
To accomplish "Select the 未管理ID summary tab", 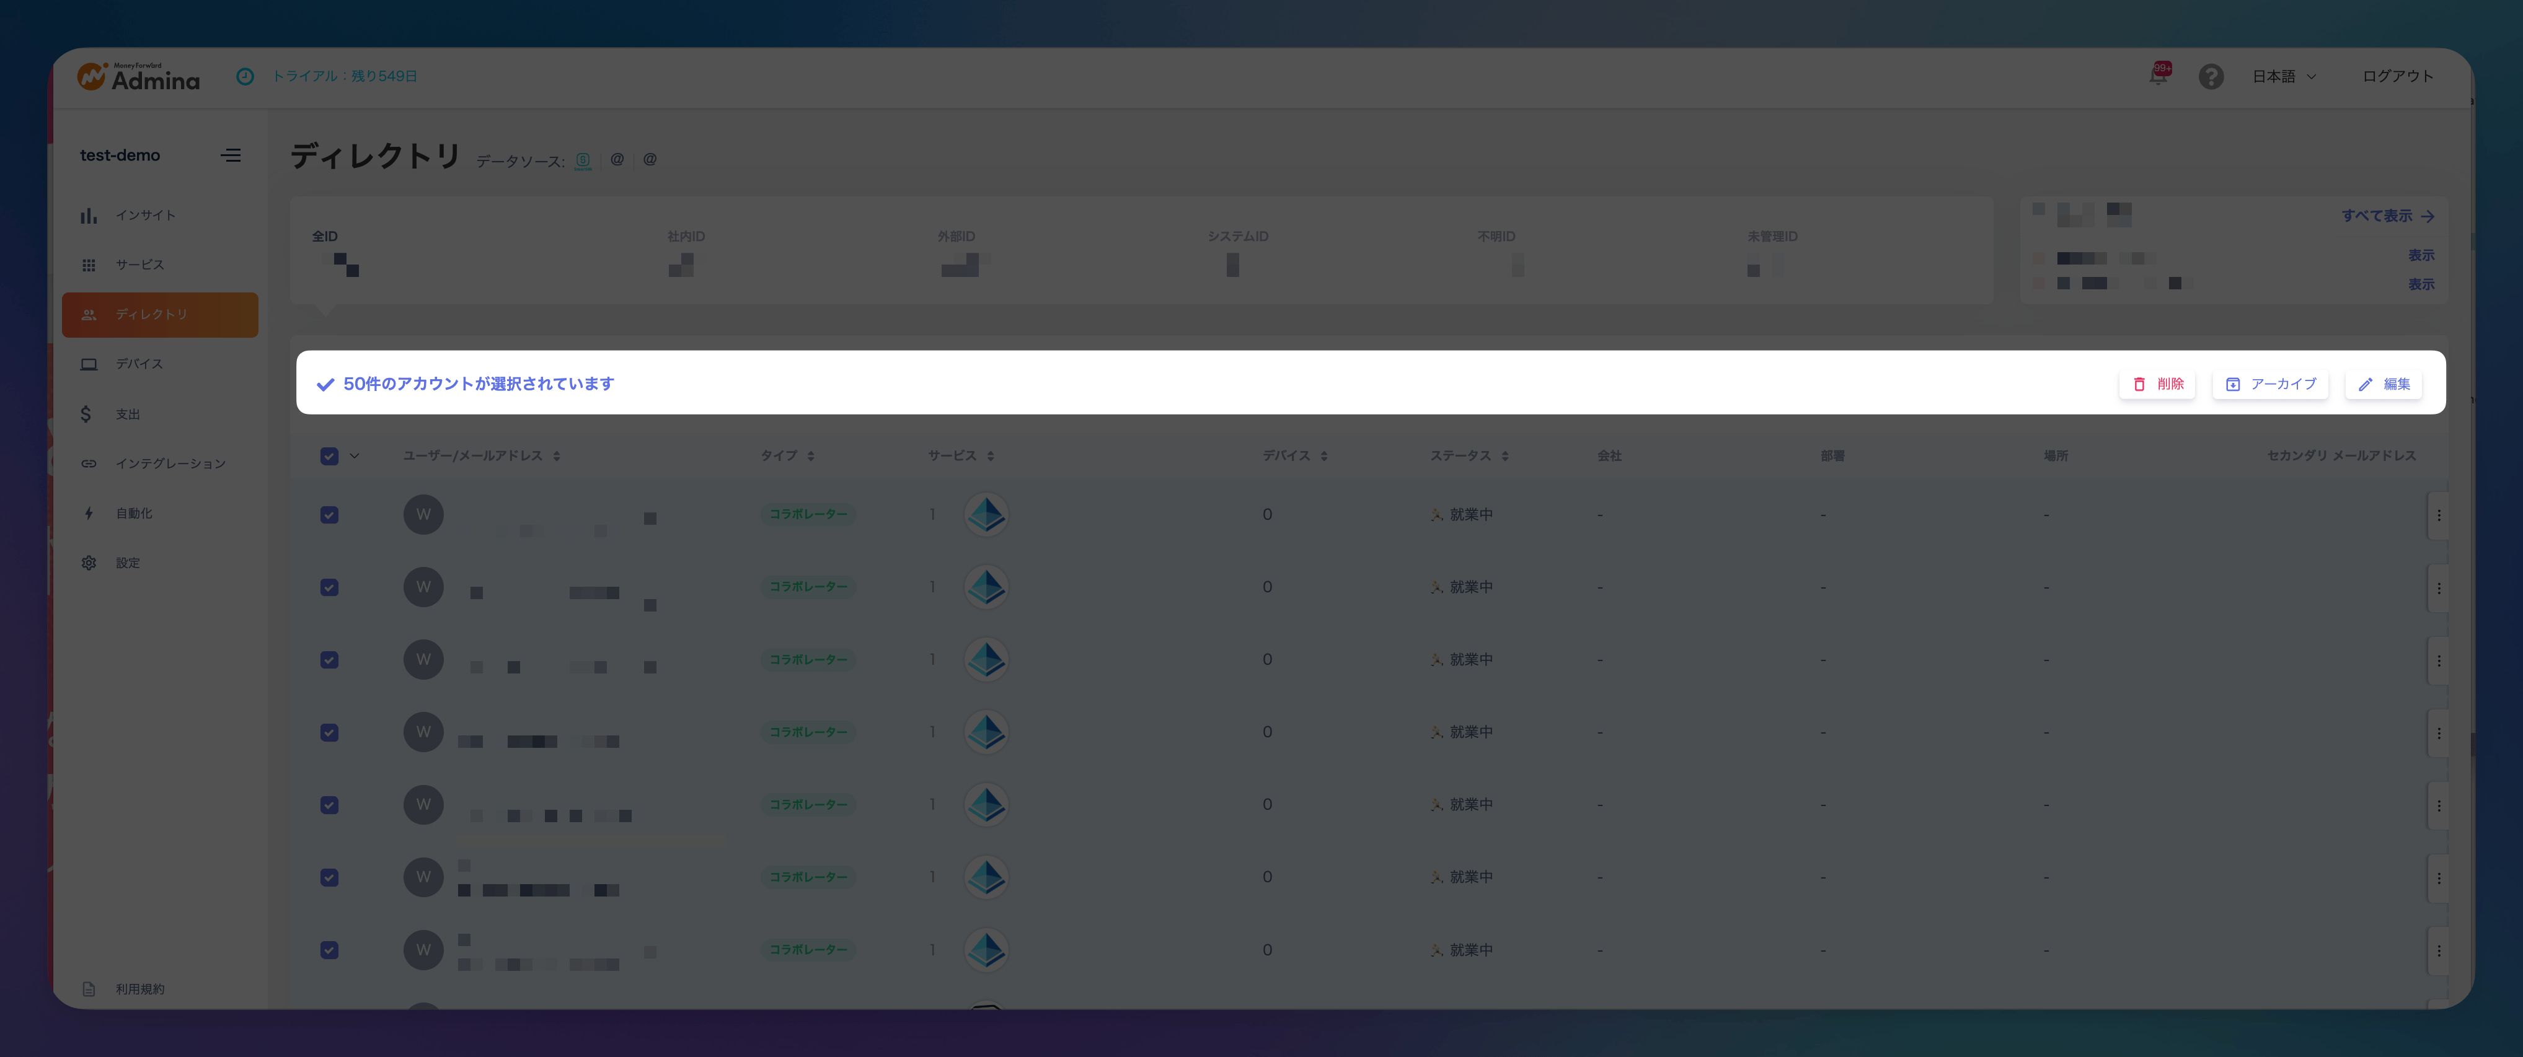I will [x=1772, y=252].
